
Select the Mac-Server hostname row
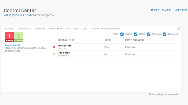(115, 47)
